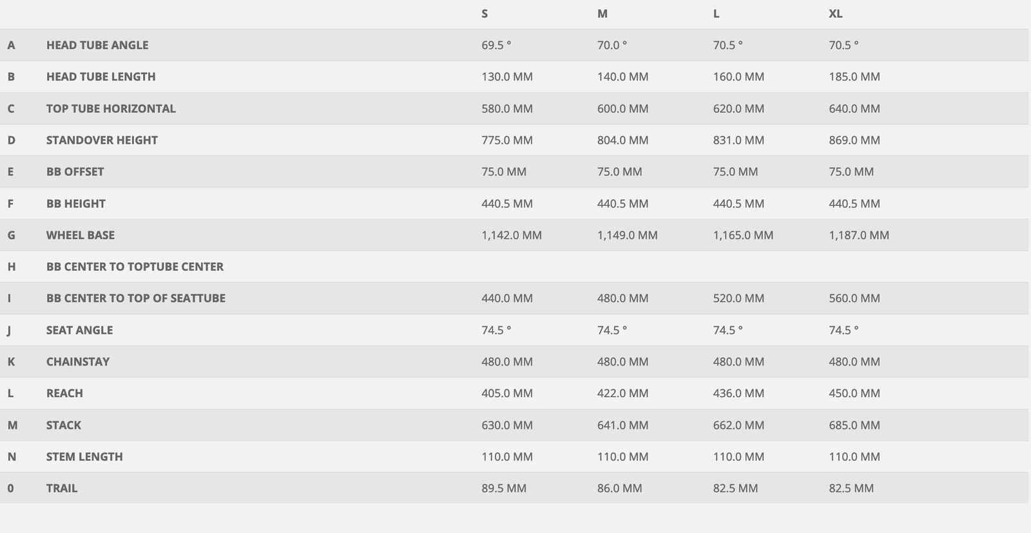Click the XL size column header
Image resolution: width=1031 pixels, height=533 pixels.
[x=835, y=14]
